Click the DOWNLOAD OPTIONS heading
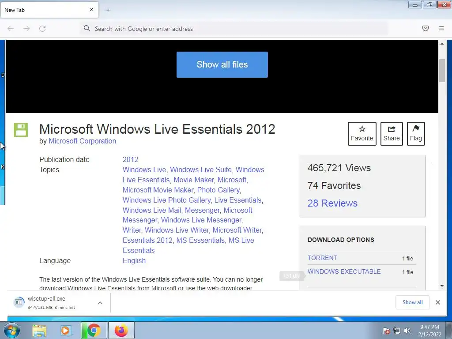This screenshot has width=452, height=339. click(x=341, y=240)
